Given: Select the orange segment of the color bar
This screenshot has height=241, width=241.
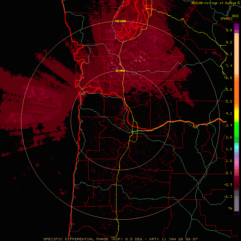Looking at the screenshot, I should click(x=236, y=92).
